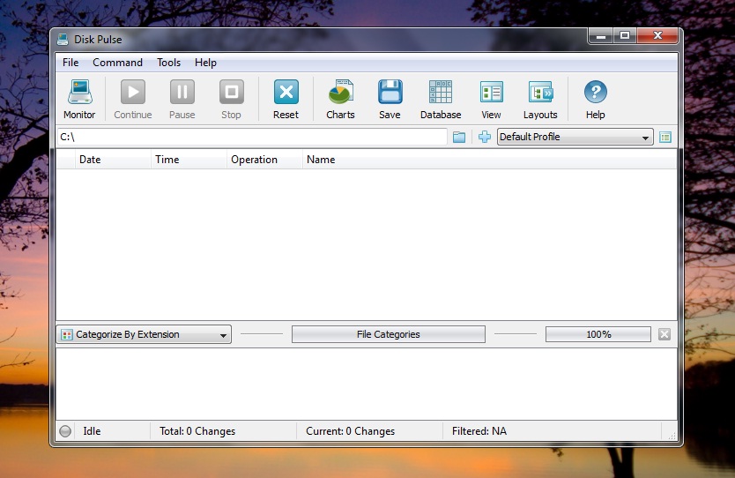735x478 pixels.
Task: Close the categories pane with the X icon
Action: [x=664, y=334]
